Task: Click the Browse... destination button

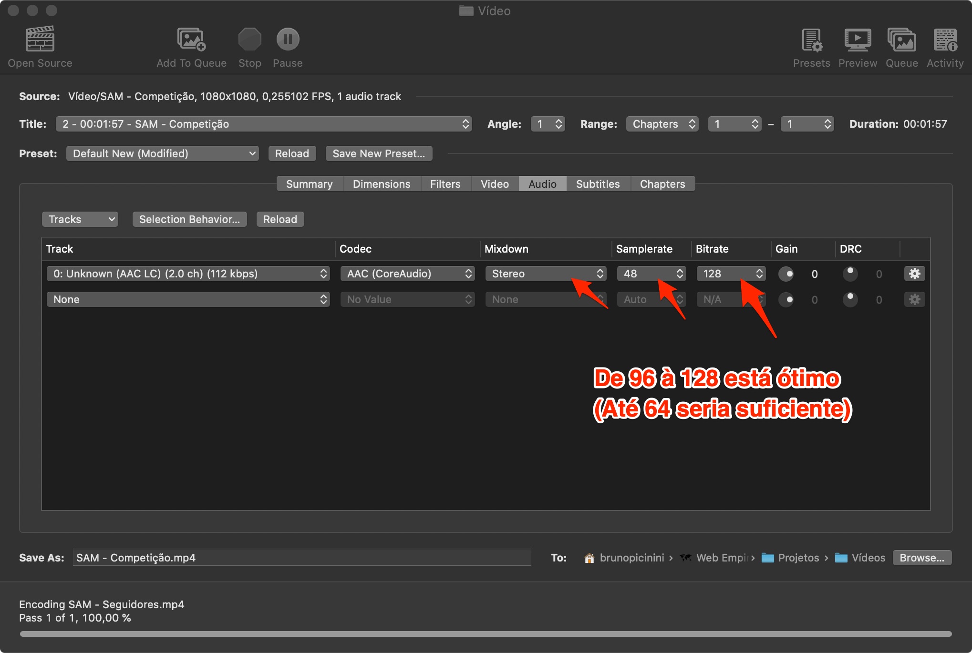Action: coord(921,558)
